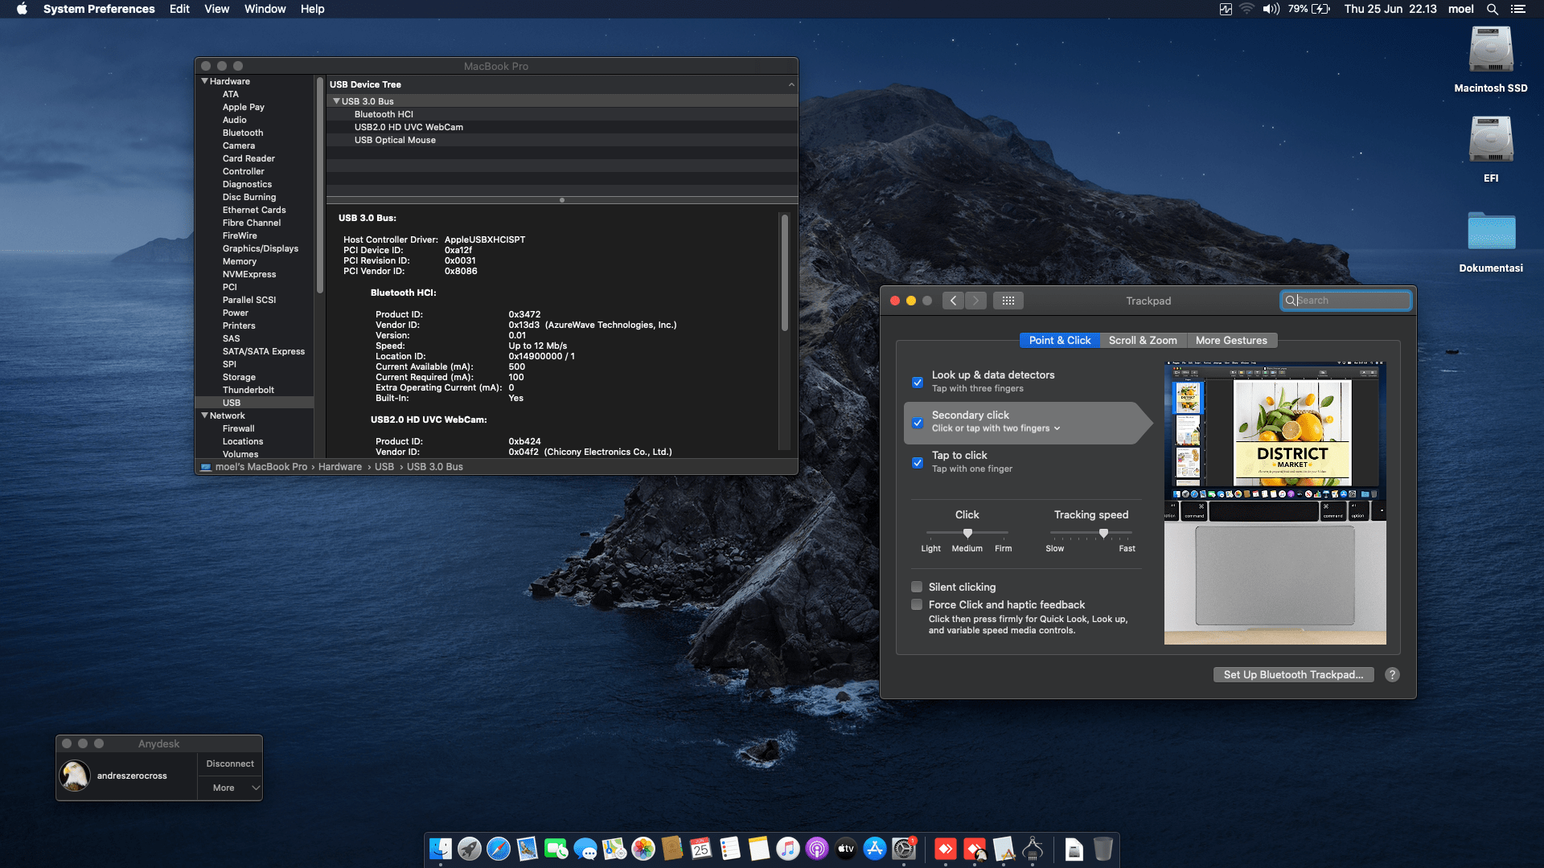Open the Window menu in the menu bar
Screen dimensions: 1544x868
(x=265, y=9)
